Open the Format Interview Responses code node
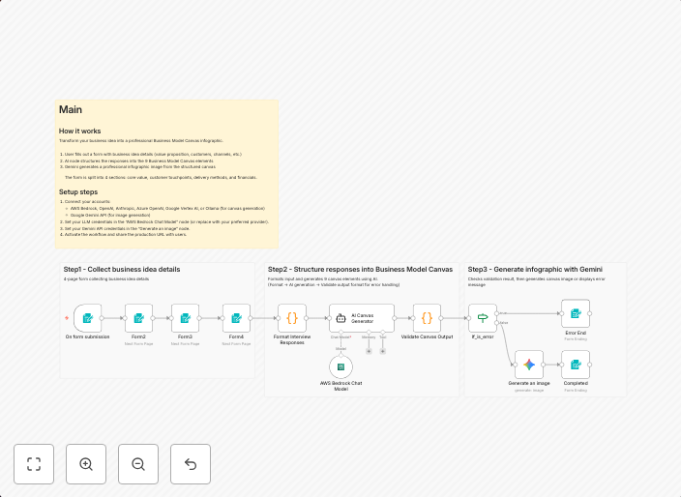This screenshot has height=497, width=681. pos(292,318)
